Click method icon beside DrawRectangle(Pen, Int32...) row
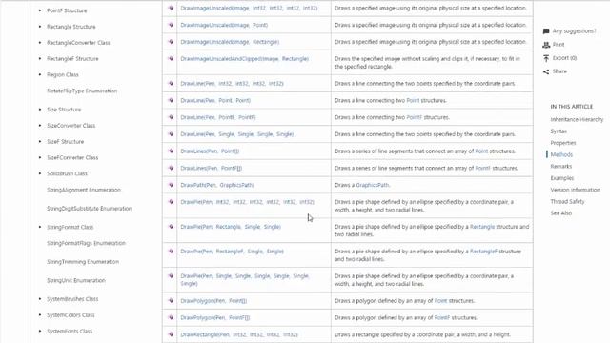Screen dimensions: 610x343 [171, 334]
